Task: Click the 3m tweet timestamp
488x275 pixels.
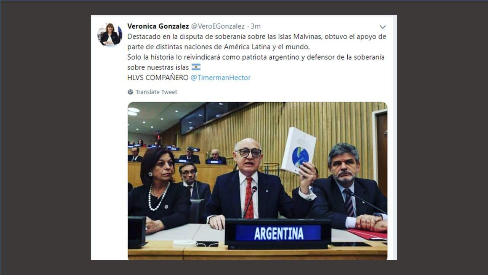Action: click(x=256, y=26)
